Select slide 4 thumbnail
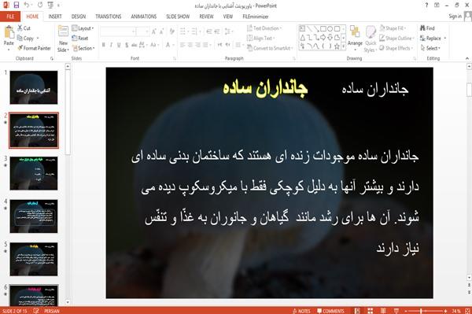 point(34,216)
